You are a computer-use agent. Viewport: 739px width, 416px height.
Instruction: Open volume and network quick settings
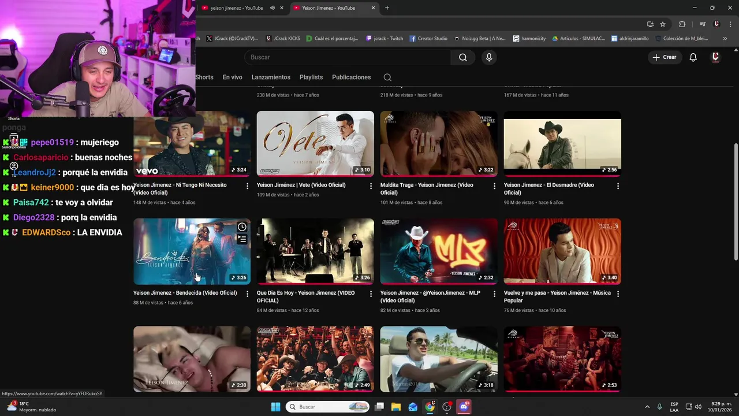693,407
